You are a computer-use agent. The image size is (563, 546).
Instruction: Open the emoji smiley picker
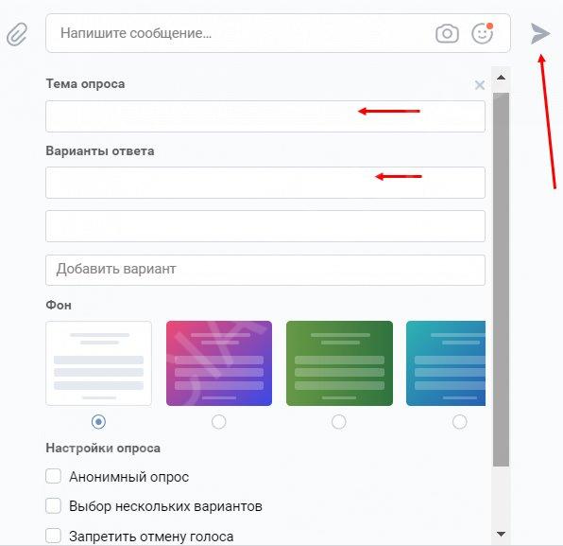[482, 33]
